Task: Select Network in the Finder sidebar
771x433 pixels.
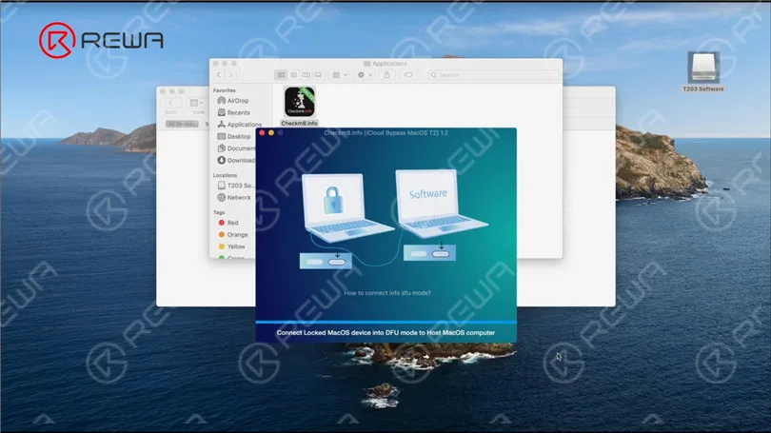Action: click(x=234, y=197)
